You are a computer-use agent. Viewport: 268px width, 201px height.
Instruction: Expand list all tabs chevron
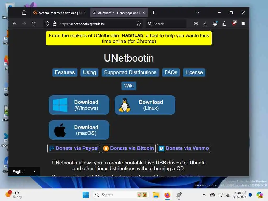[x=197, y=13]
